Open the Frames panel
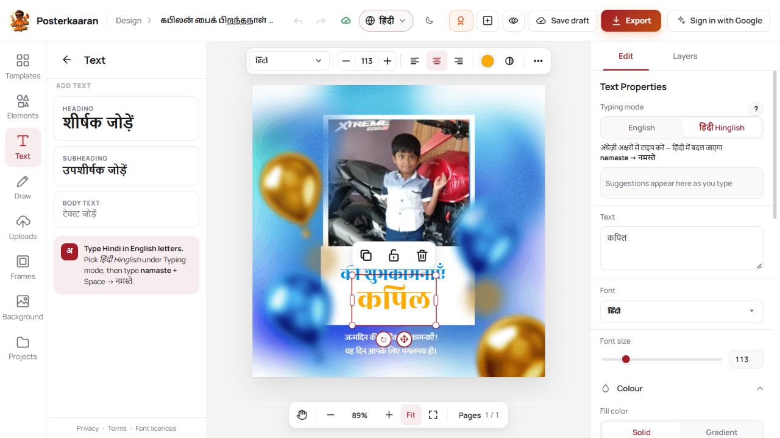 click(x=23, y=267)
